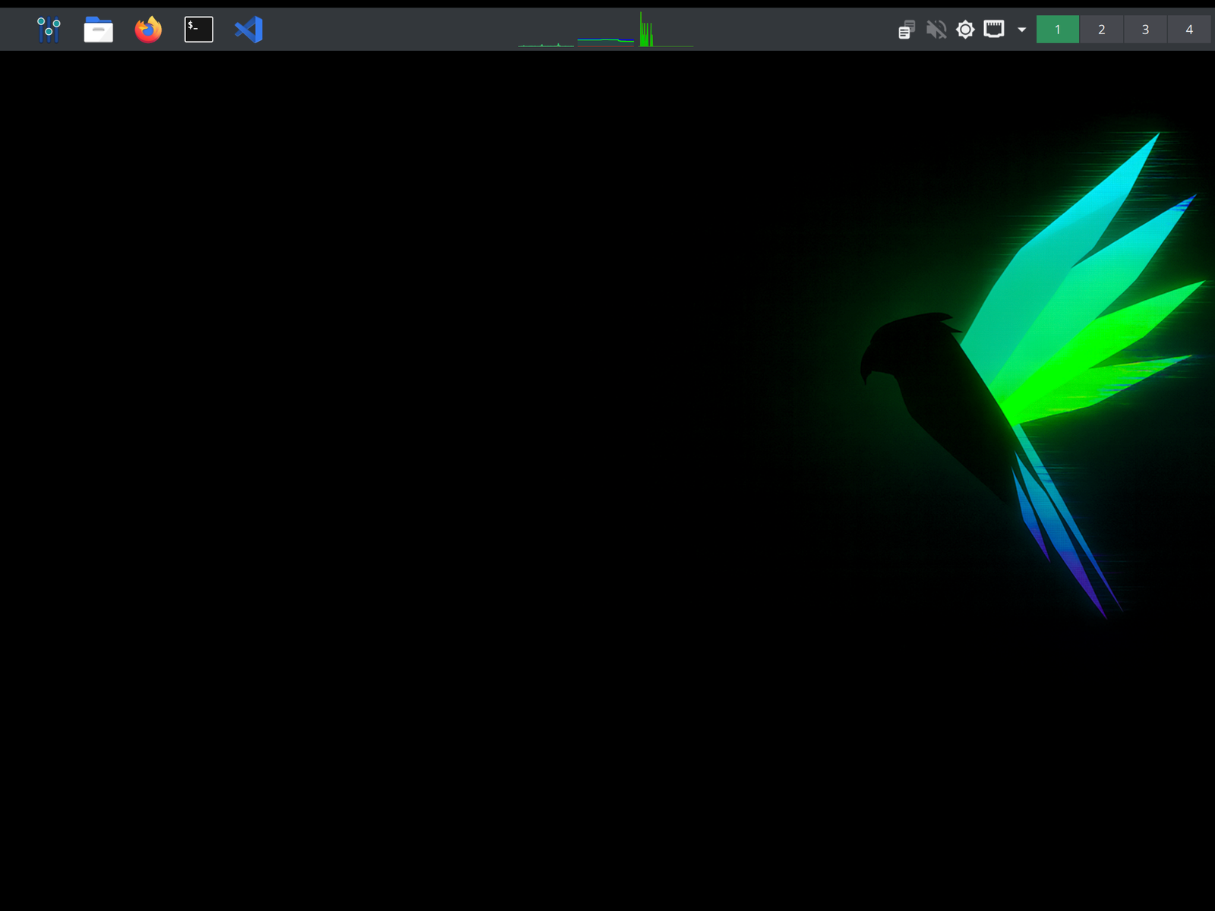Screen dimensions: 1215x911
Task: Open the clipboard manager tray icon
Action: (907, 30)
